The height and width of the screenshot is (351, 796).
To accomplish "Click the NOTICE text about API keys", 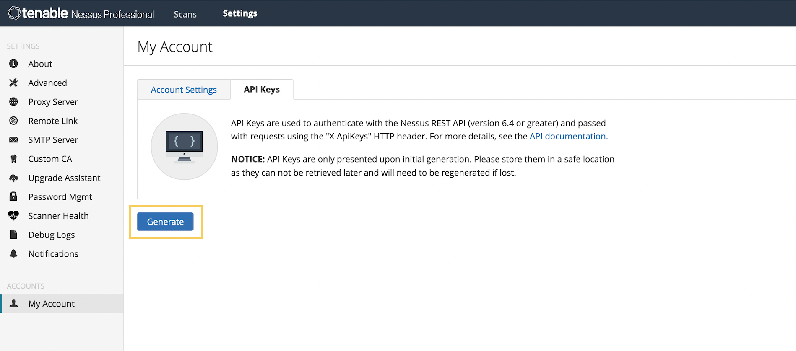I will pos(423,166).
